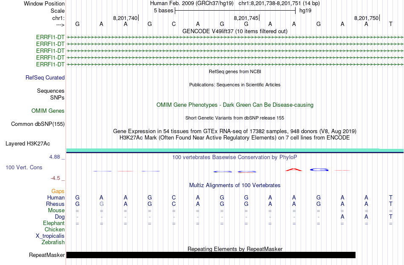This screenshot has width=404, height=265.
Task: Select the X_tropicalis species label
Action: pos(50,236)
